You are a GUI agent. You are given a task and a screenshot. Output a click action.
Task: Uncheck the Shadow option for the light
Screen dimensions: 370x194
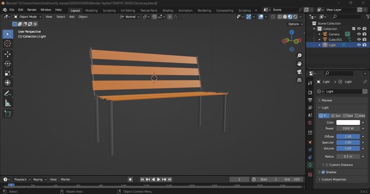tap(323, 172)
